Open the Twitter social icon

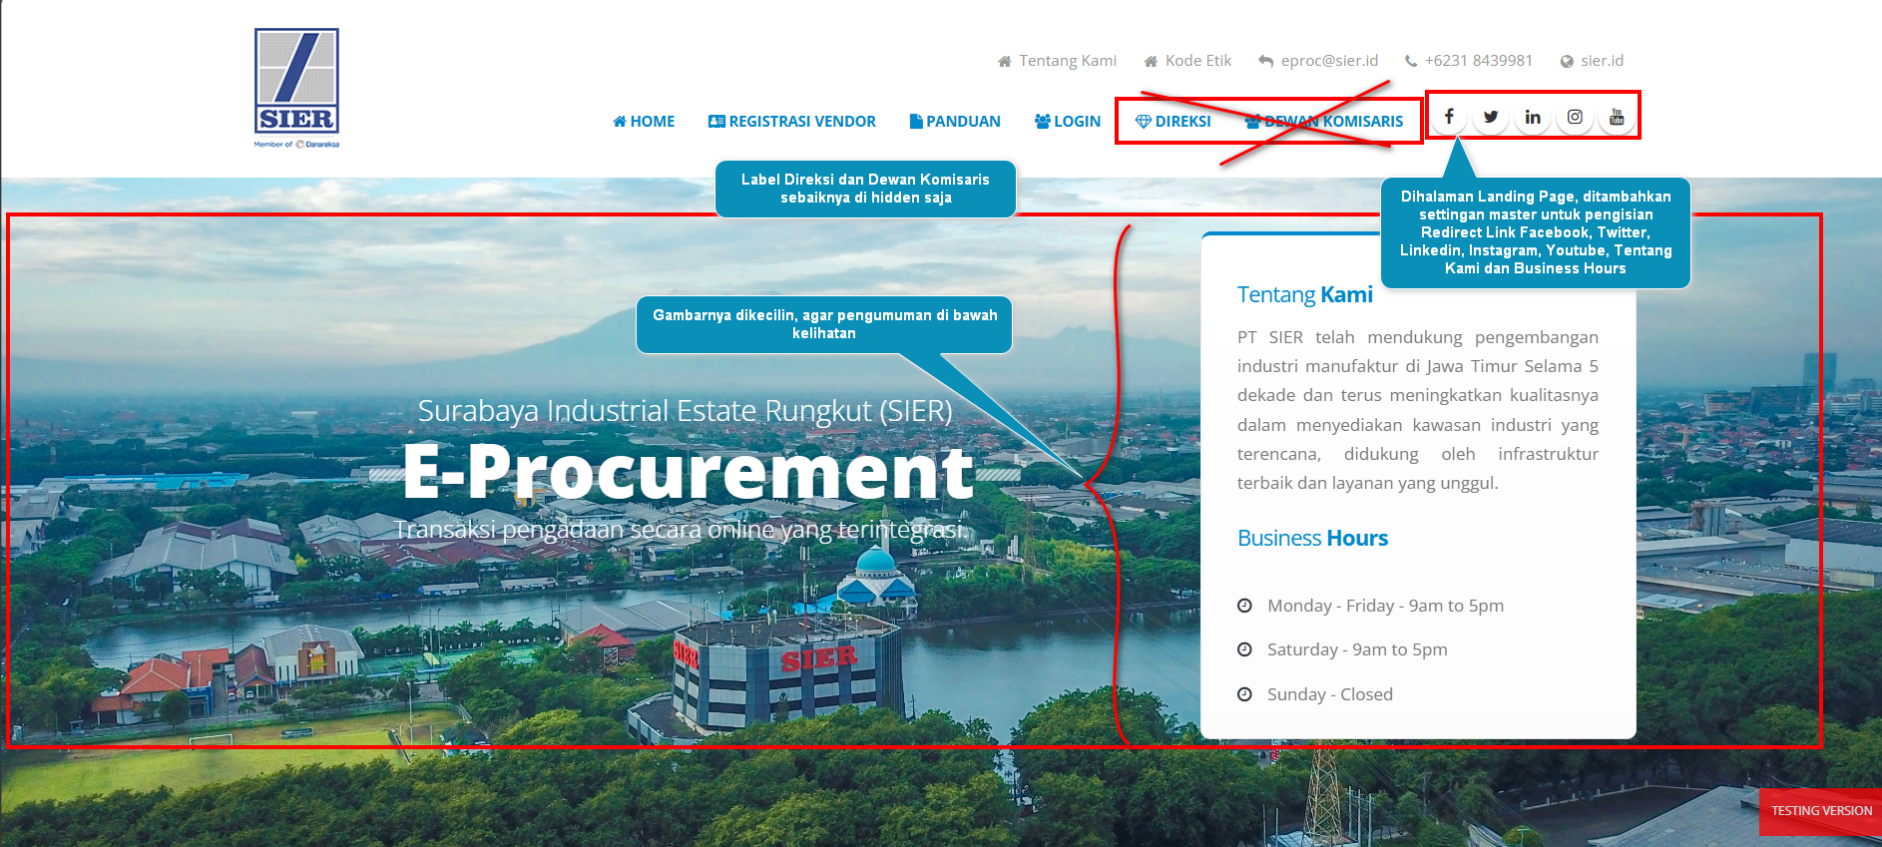pos(1491,117)
